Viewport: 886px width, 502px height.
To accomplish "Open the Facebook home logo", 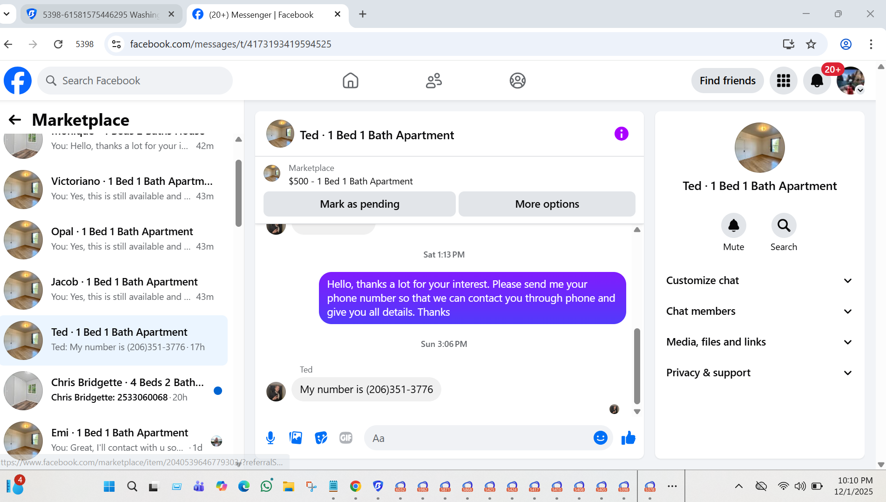I will 18,81.
